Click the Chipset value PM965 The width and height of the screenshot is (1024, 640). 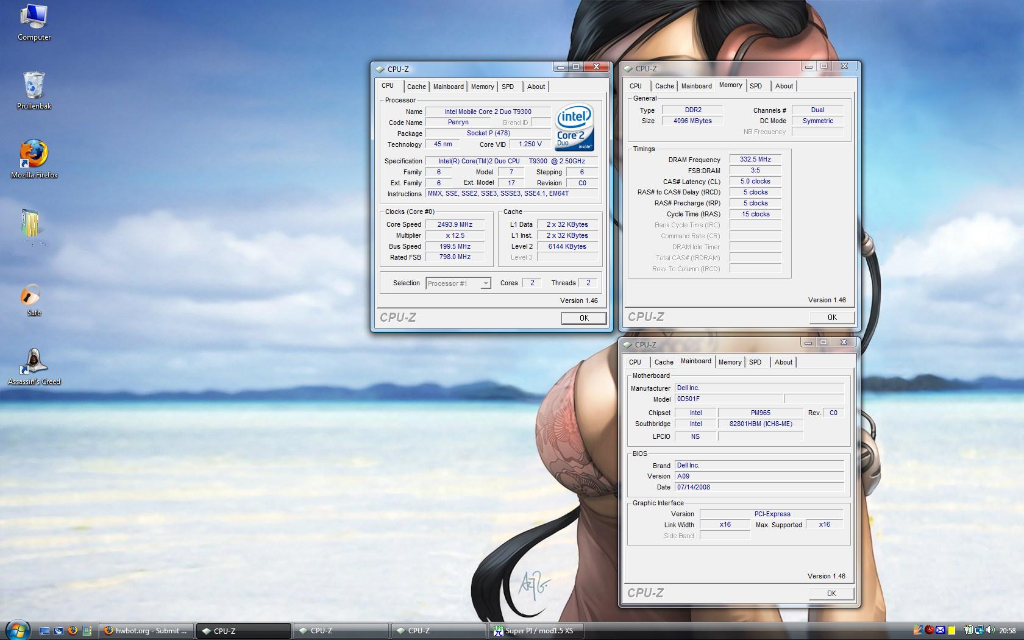tap(761, 413)
